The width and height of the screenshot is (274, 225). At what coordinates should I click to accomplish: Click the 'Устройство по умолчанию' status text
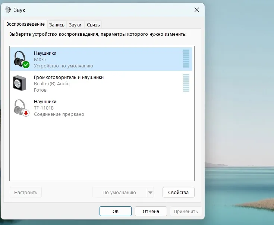63,66
